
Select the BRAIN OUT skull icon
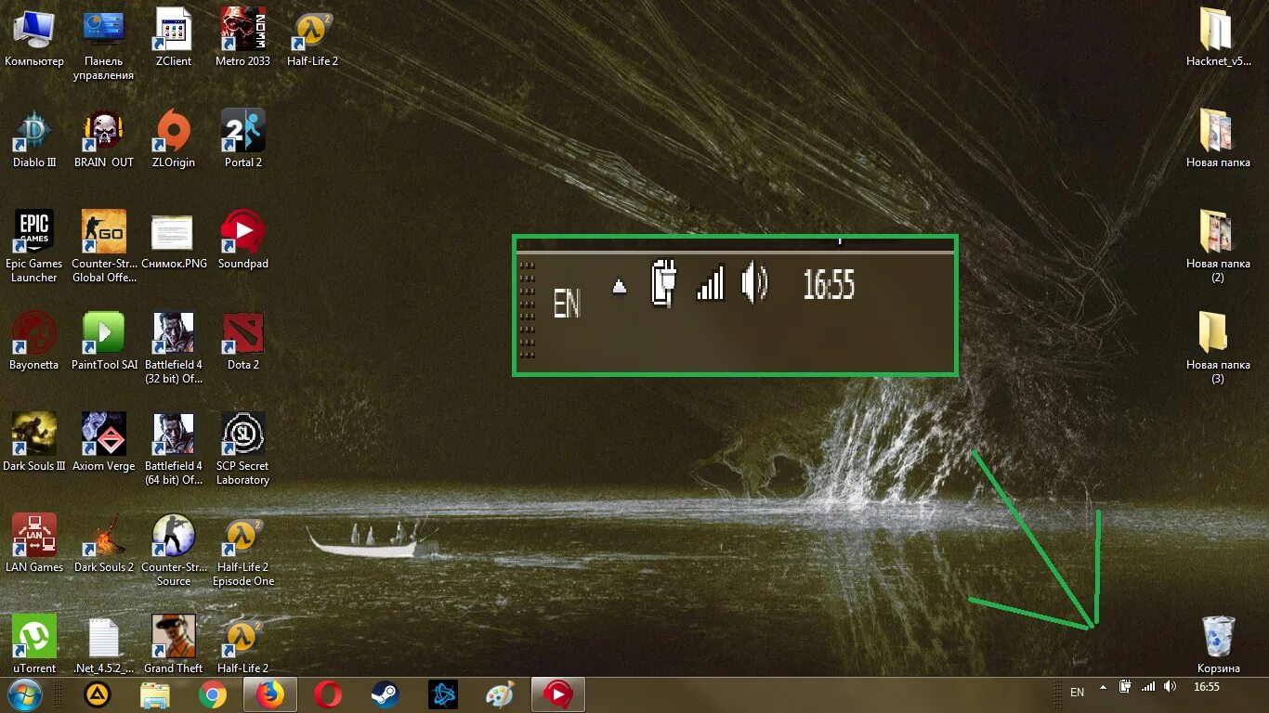103,138
